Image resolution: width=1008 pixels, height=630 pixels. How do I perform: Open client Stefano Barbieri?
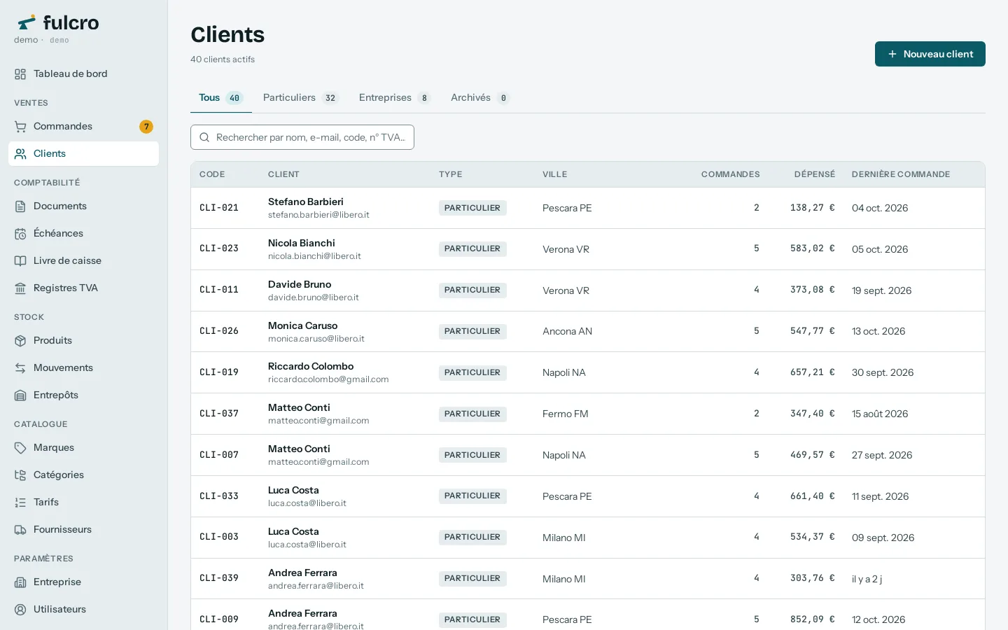click(x=306, y=202)
